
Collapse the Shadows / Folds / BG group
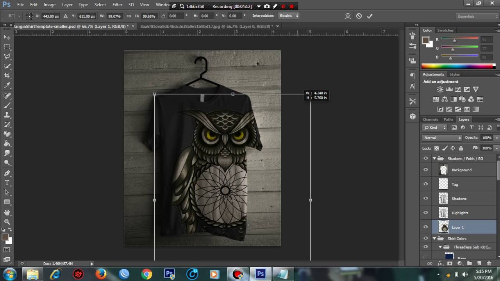coord(434,158)
